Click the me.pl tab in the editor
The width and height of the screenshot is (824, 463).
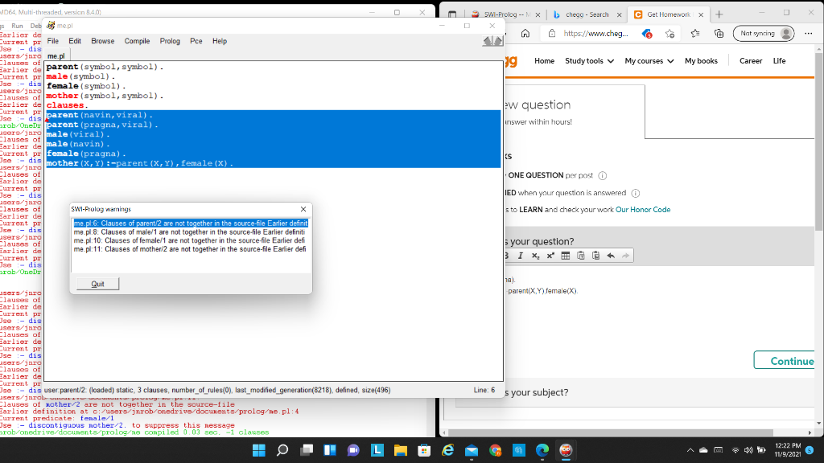coord(56,55)
